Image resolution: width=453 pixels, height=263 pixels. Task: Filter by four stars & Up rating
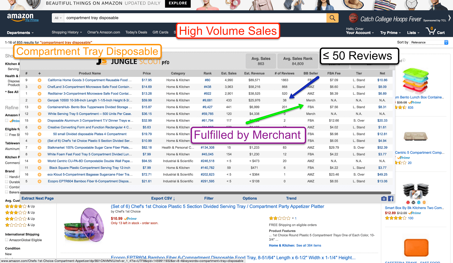[20, 206]
